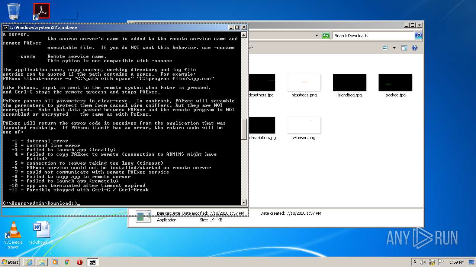Select the hitsshoes.png thumbnail

point(304,82)
